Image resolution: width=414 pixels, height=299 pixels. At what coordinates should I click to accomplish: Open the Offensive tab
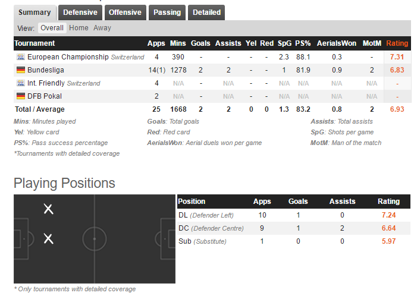pos(125,12)
